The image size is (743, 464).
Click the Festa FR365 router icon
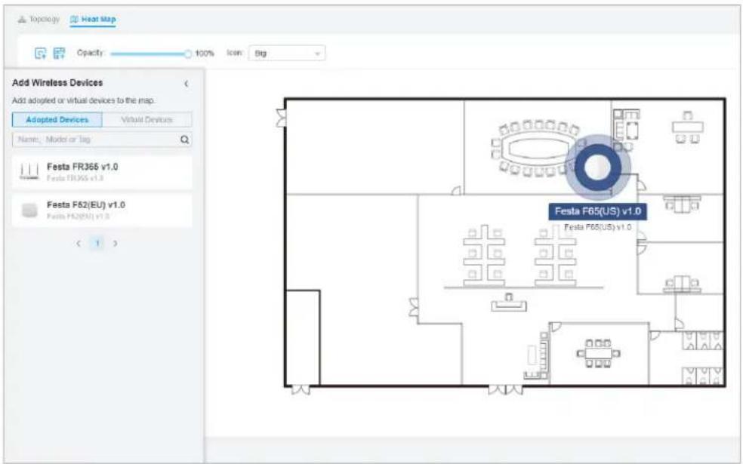pos(29,171)
